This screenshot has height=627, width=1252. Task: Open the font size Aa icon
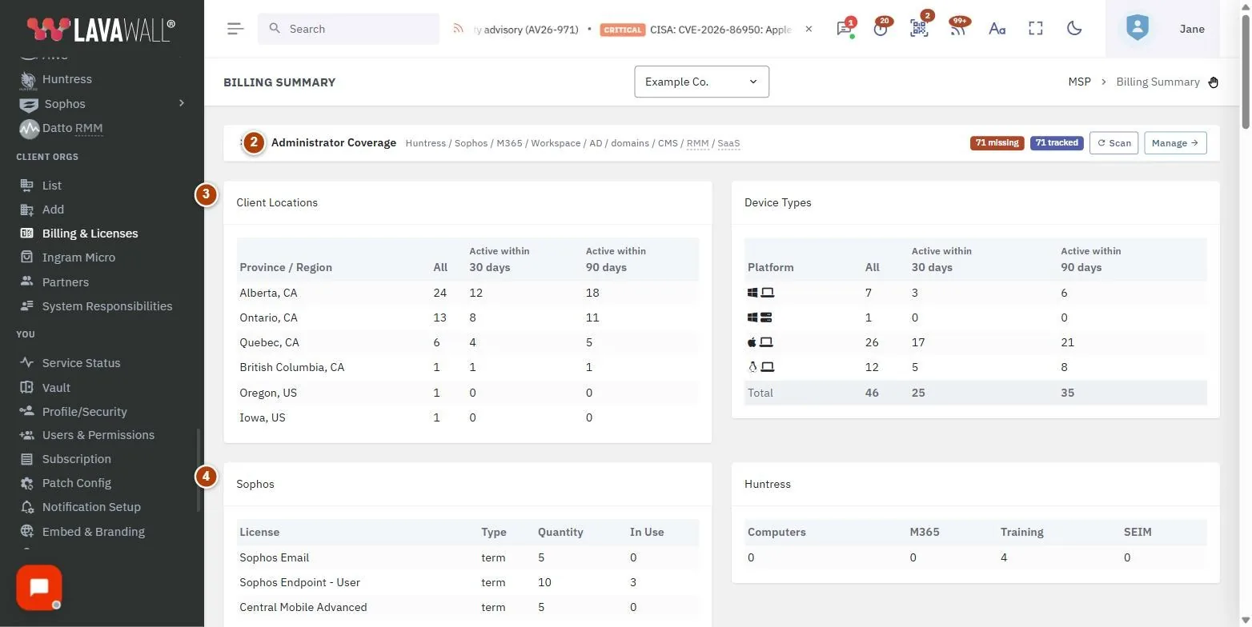pos(997,29)
